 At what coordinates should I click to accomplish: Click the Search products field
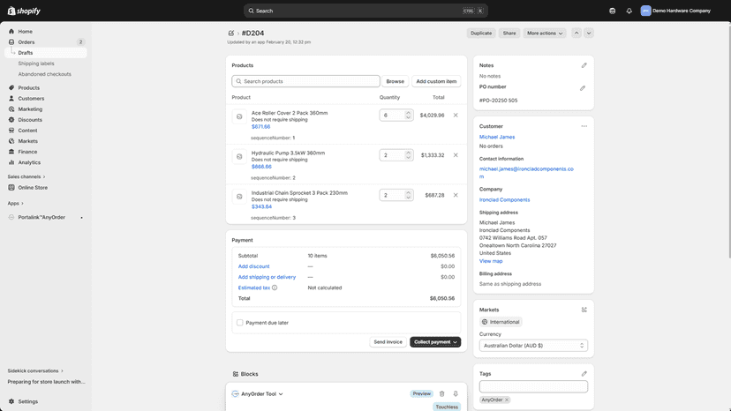point(305,81)
